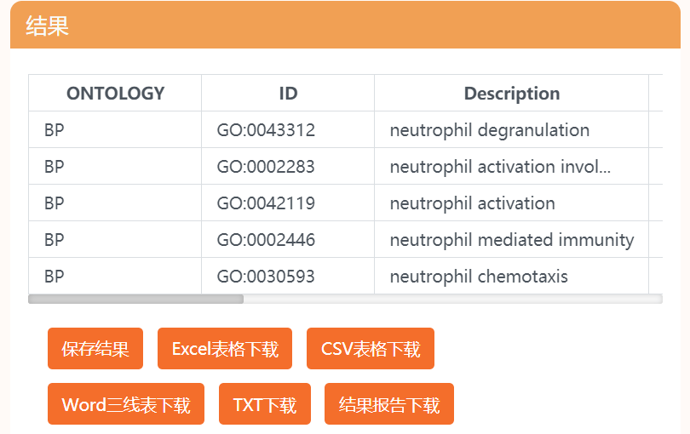690x434 pixels.
Task: Click the ID column header
Action: [x=288, y=94]
